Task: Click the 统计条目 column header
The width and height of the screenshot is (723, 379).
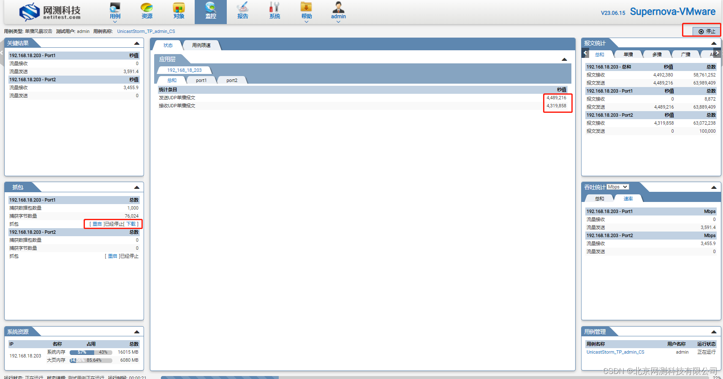Action: click(x=168, y=90)
